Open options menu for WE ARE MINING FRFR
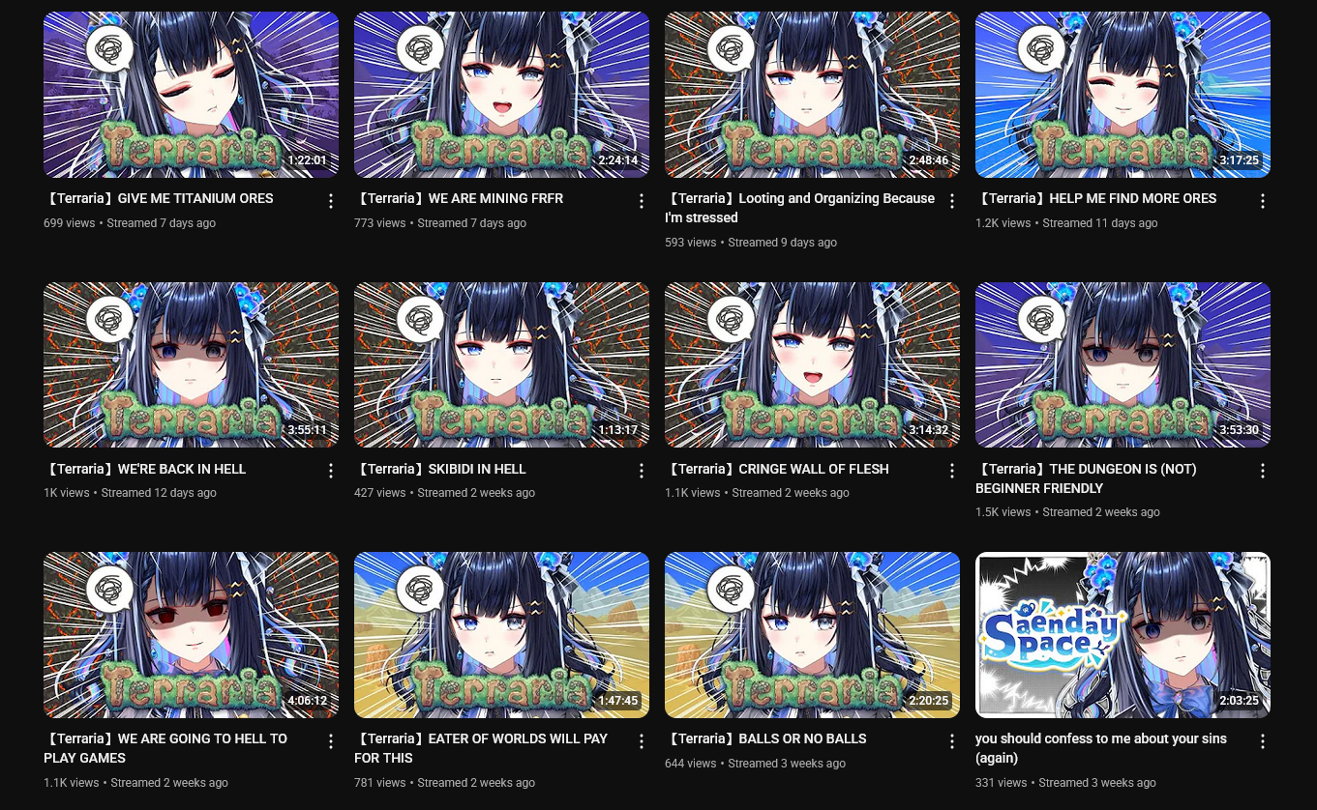This screenshot has height=810, width=1317. point(642,201)
